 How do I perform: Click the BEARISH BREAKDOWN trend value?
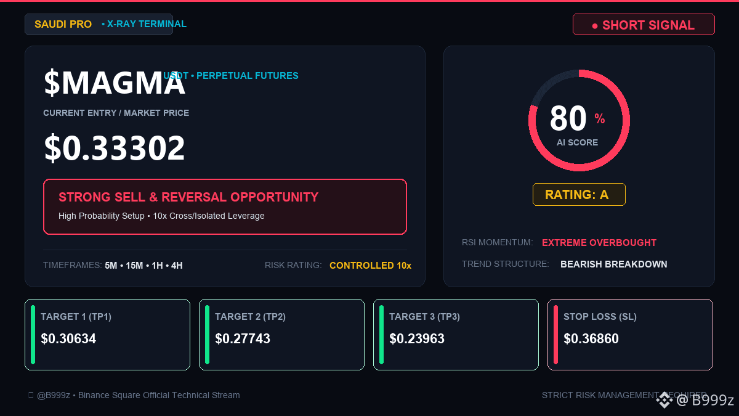pyautogui.click(x=614, y=264)
